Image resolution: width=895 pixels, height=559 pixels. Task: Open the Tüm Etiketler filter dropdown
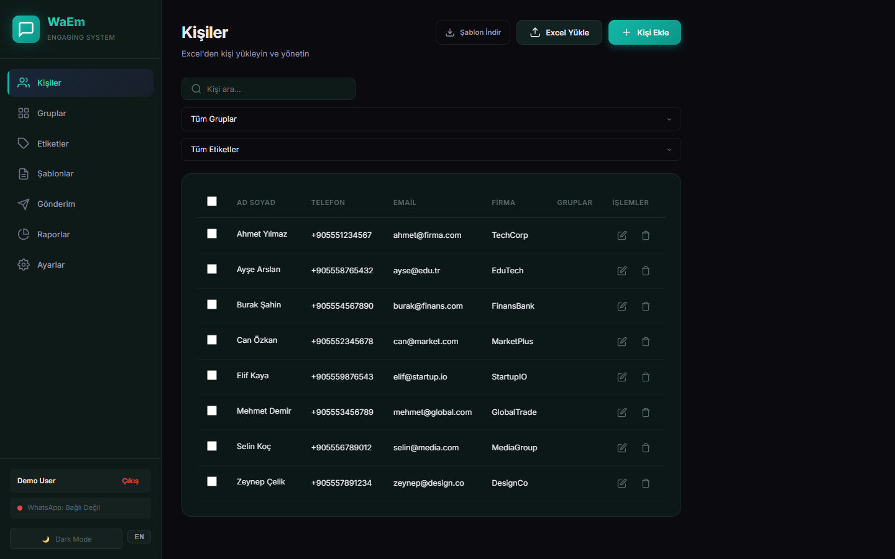(431, 150)
